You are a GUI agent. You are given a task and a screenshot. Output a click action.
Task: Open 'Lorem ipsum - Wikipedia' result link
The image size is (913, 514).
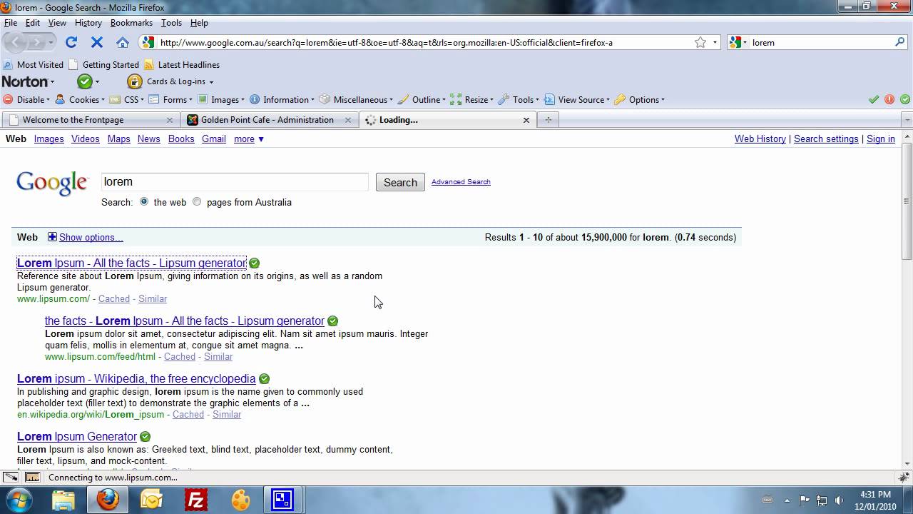pos(136,379)
